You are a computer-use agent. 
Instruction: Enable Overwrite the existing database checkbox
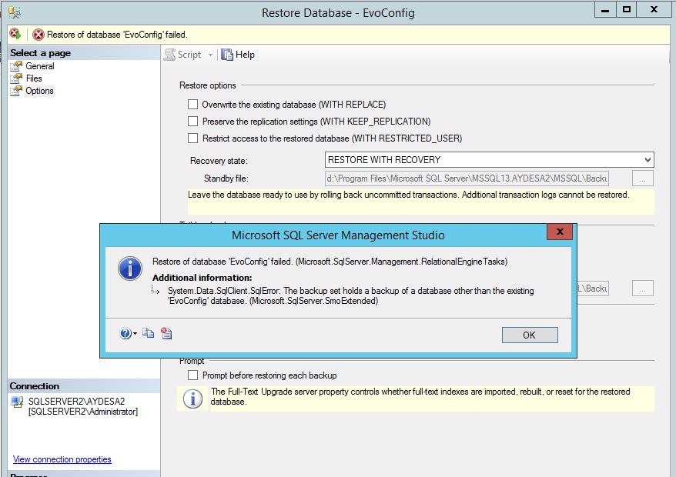192,105
